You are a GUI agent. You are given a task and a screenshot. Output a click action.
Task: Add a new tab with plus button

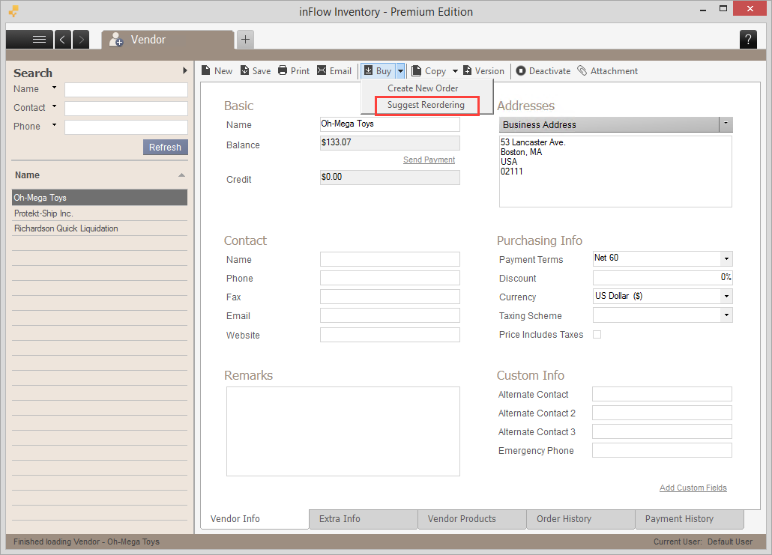click(x=246, y=40)
